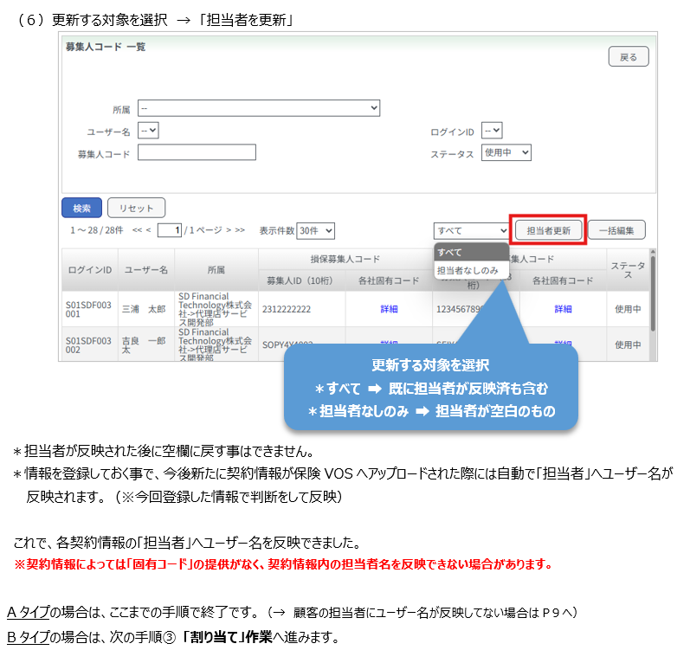
Task: Open the ログインID dropdown
Action: point(492,131)
